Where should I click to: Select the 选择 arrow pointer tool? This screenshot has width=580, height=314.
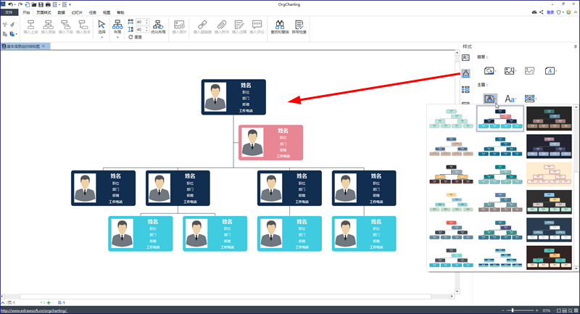click(101, 27)
